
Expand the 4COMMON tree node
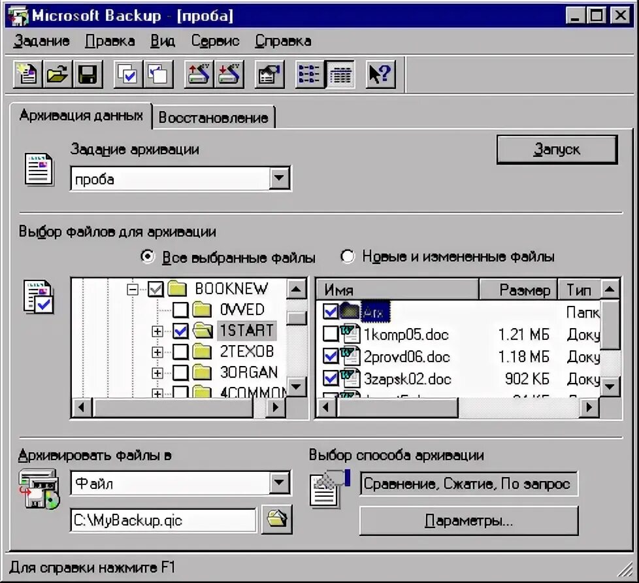point(157,393)
